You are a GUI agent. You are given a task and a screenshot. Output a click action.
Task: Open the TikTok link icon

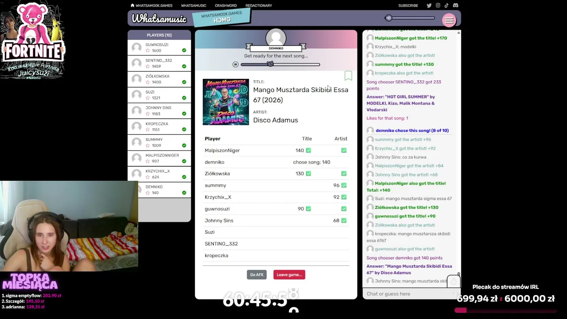(446, 5)
